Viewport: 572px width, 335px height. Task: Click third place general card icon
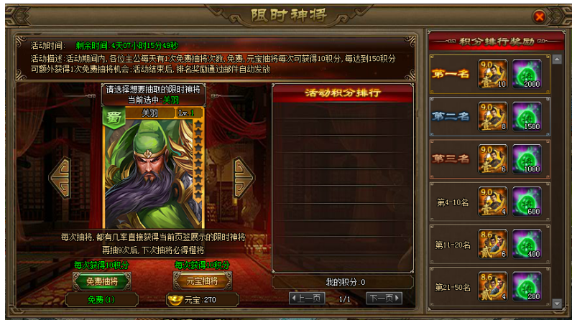pos(492,159)
